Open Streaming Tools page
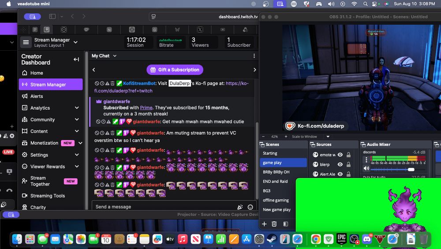The height and width of the screenshot is (249, 441). coord(51,196)
